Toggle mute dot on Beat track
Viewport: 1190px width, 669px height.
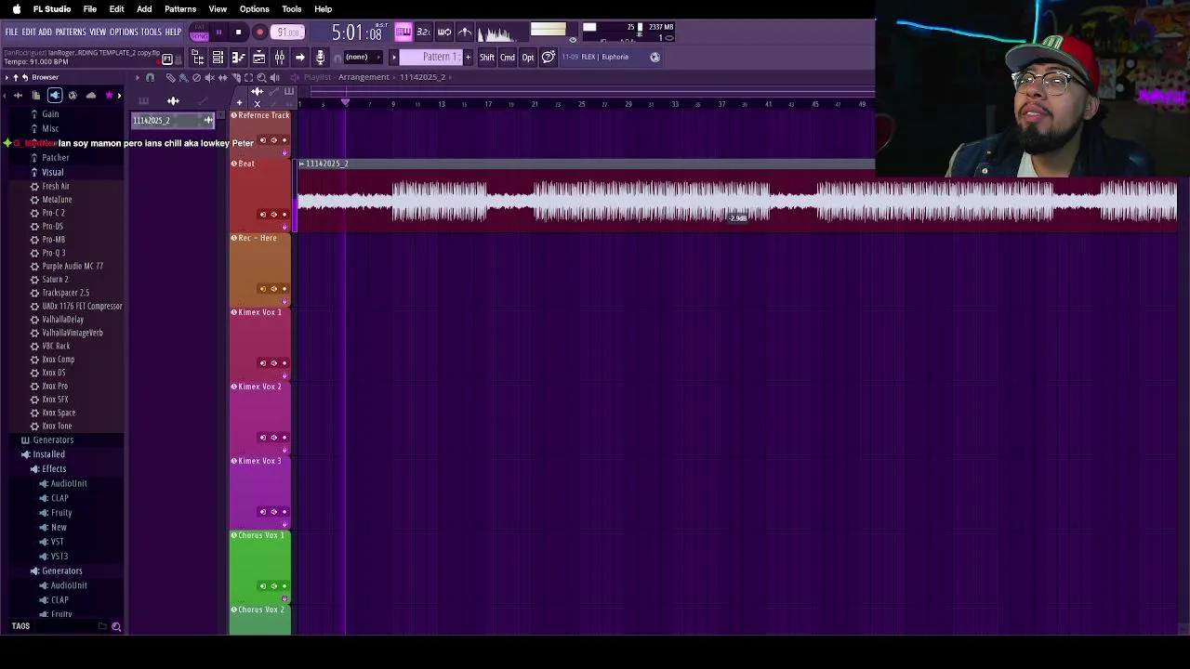[x=284, y=215]
